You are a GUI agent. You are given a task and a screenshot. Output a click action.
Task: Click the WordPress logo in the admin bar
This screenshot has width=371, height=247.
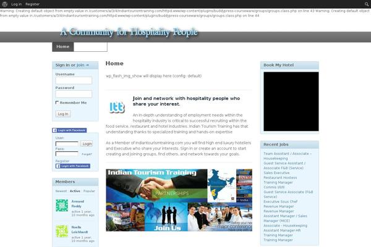pyautogui.click(x=4, y=4)
